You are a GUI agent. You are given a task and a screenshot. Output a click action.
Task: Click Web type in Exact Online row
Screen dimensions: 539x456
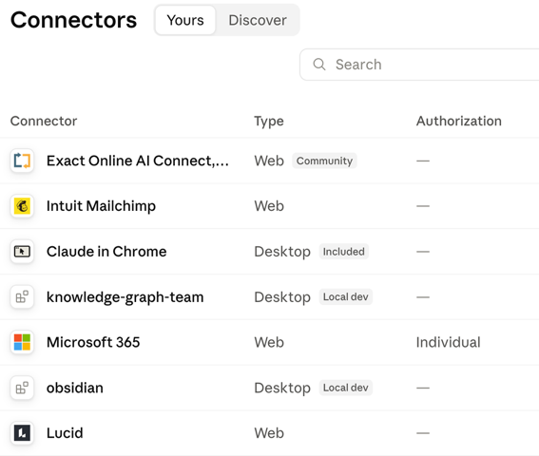269,161
